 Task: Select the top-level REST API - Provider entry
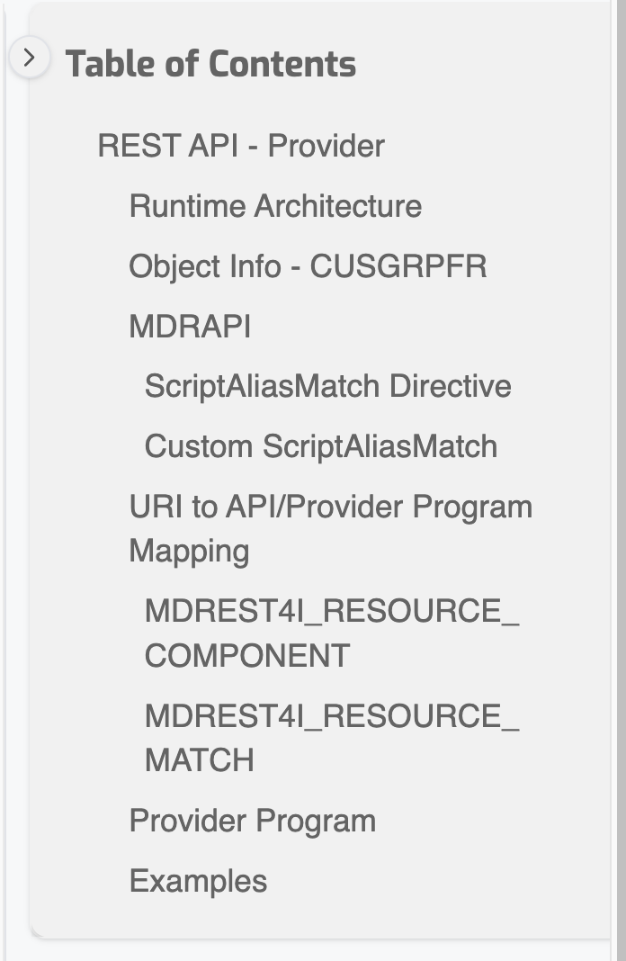[241, 146]
